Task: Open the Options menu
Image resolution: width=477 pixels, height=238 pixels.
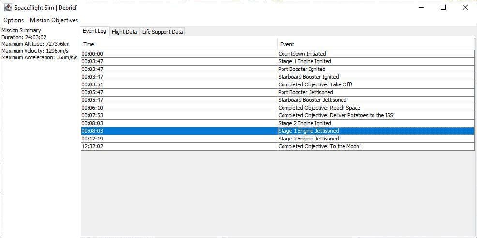Action: click(x=14, y=20)
